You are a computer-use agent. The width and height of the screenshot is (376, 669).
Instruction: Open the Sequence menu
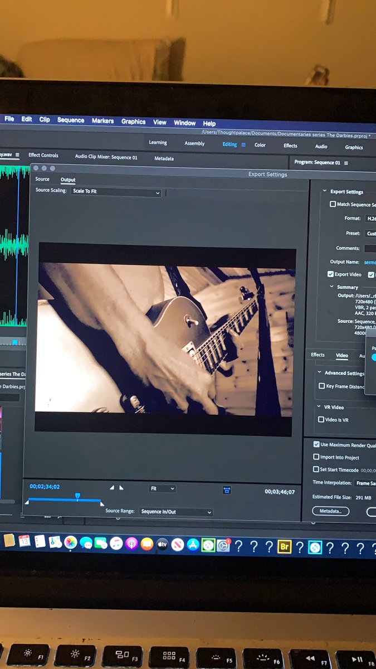(x=71, y=120)
